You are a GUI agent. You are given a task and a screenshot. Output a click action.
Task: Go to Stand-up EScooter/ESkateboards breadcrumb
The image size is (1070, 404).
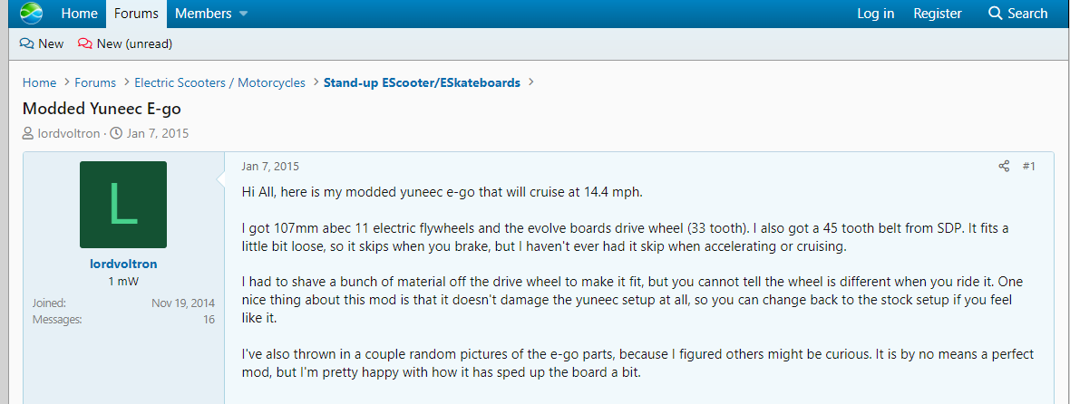pos(422,82)
